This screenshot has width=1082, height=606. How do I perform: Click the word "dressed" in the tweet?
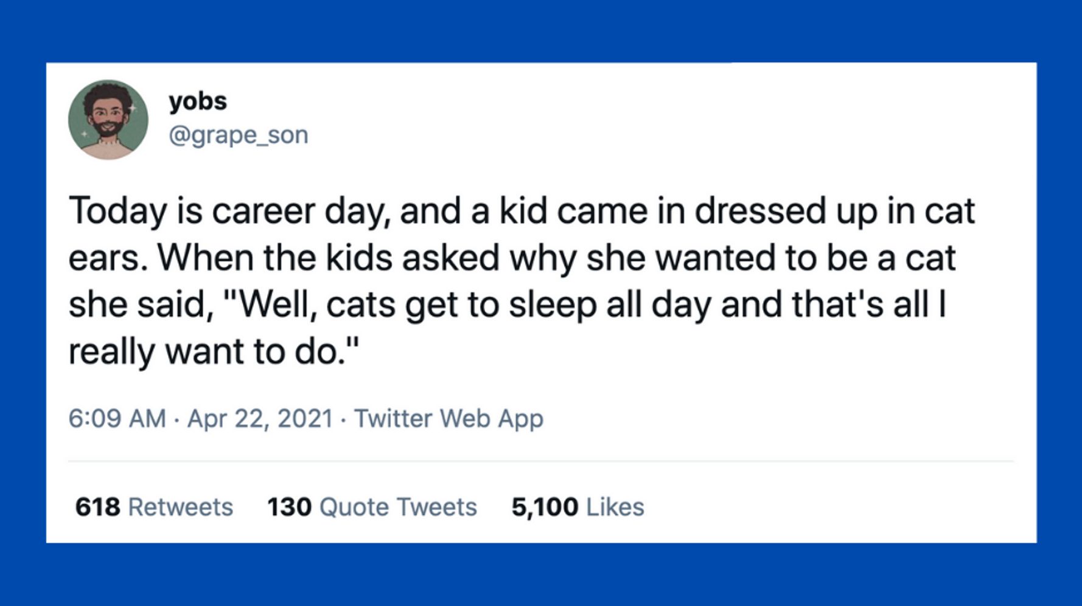click(x=761, y=211)
